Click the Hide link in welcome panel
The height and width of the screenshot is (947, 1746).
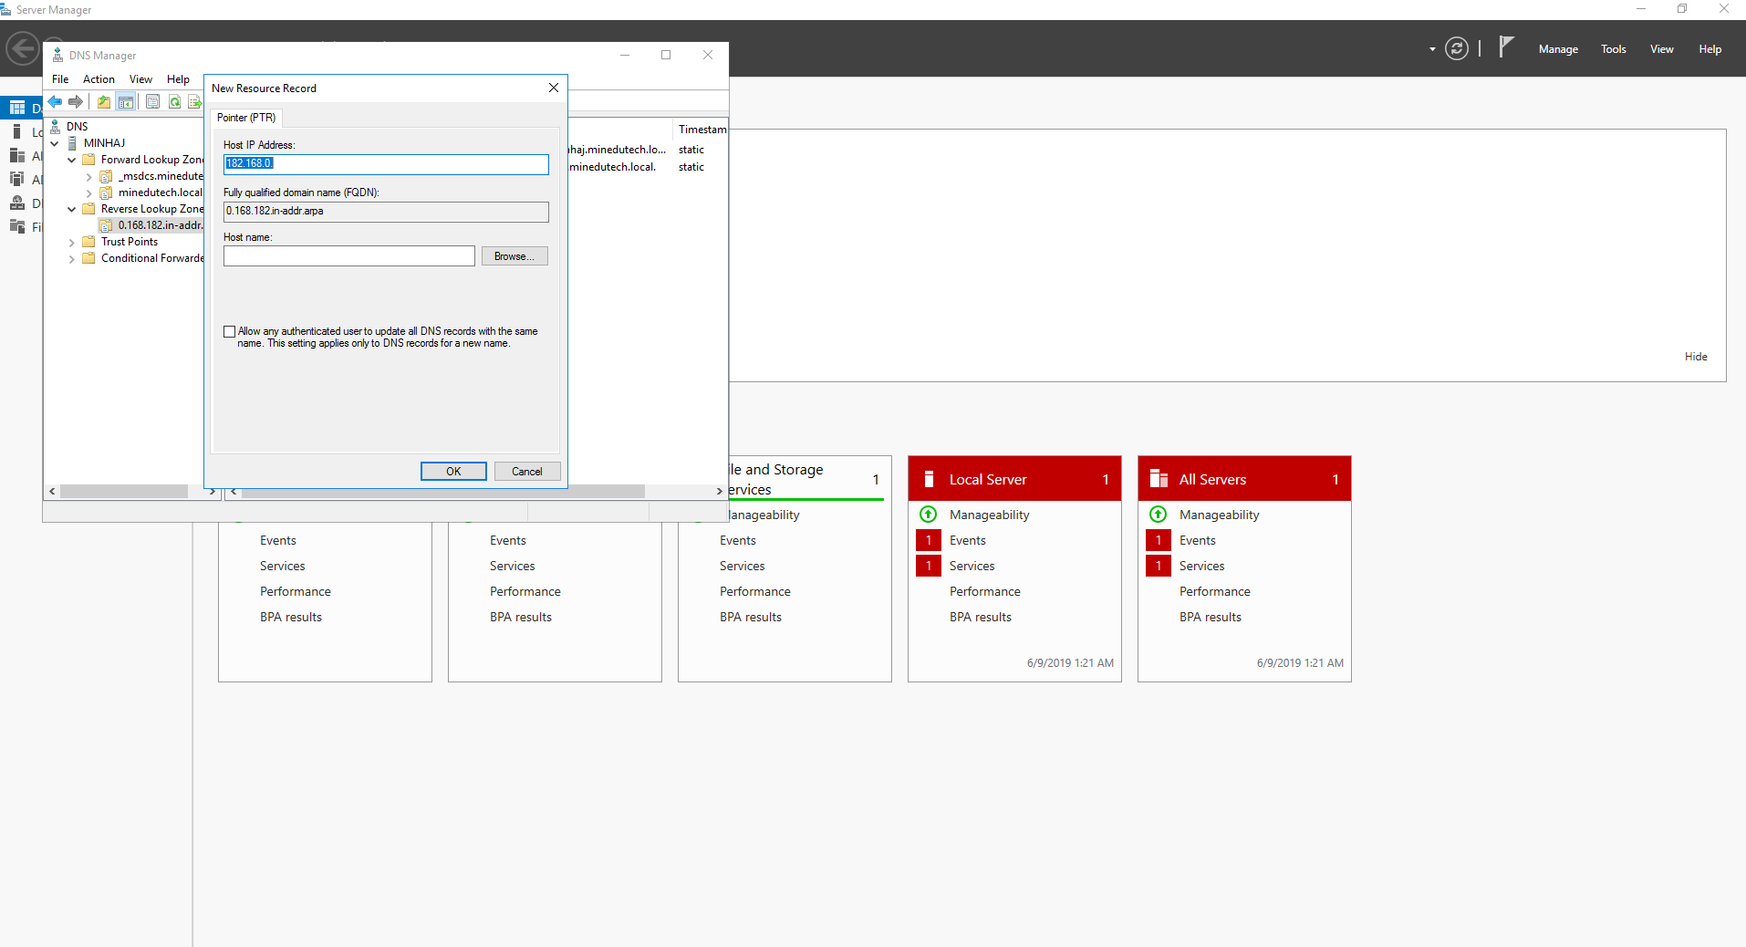[x=1695, y=357]
